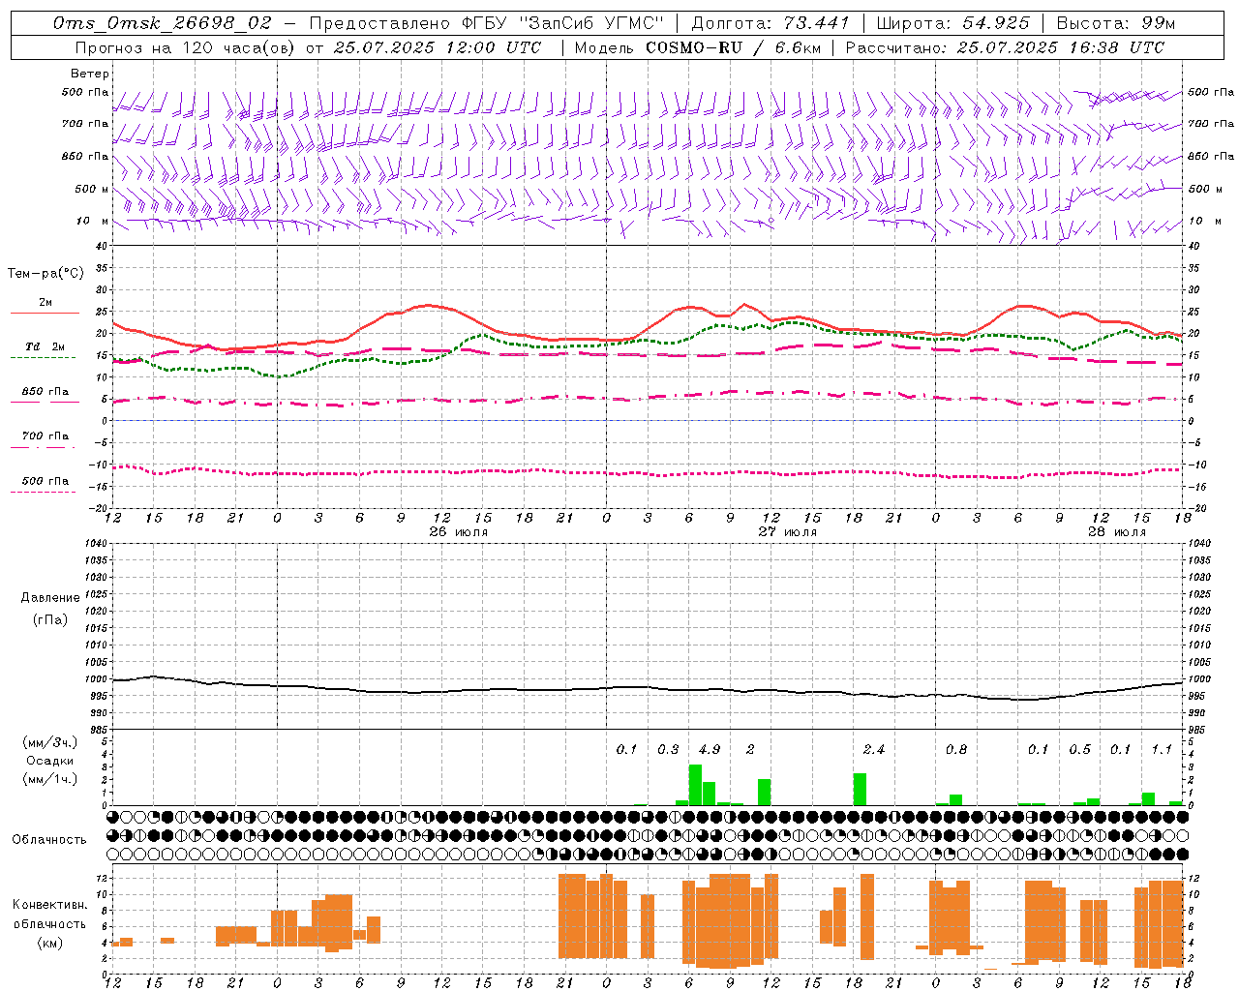Image resolution: width=1239 pixels, height=991 pixels.
Task: Click the precipitation value "2.4"
Action: (x=874, y=749)
